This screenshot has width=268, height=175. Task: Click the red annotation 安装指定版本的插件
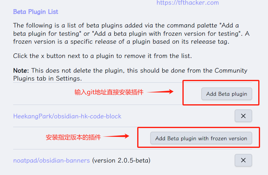(x=73, y=137)
